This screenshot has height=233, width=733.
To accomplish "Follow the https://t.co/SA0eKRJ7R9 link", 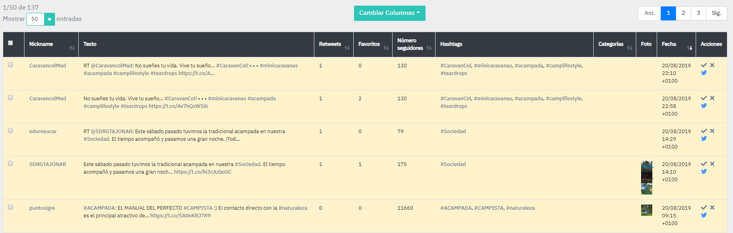I will point(180,216).
